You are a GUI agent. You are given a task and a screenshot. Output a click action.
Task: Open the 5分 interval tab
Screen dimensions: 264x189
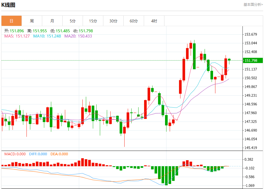[x=72, y=21]
